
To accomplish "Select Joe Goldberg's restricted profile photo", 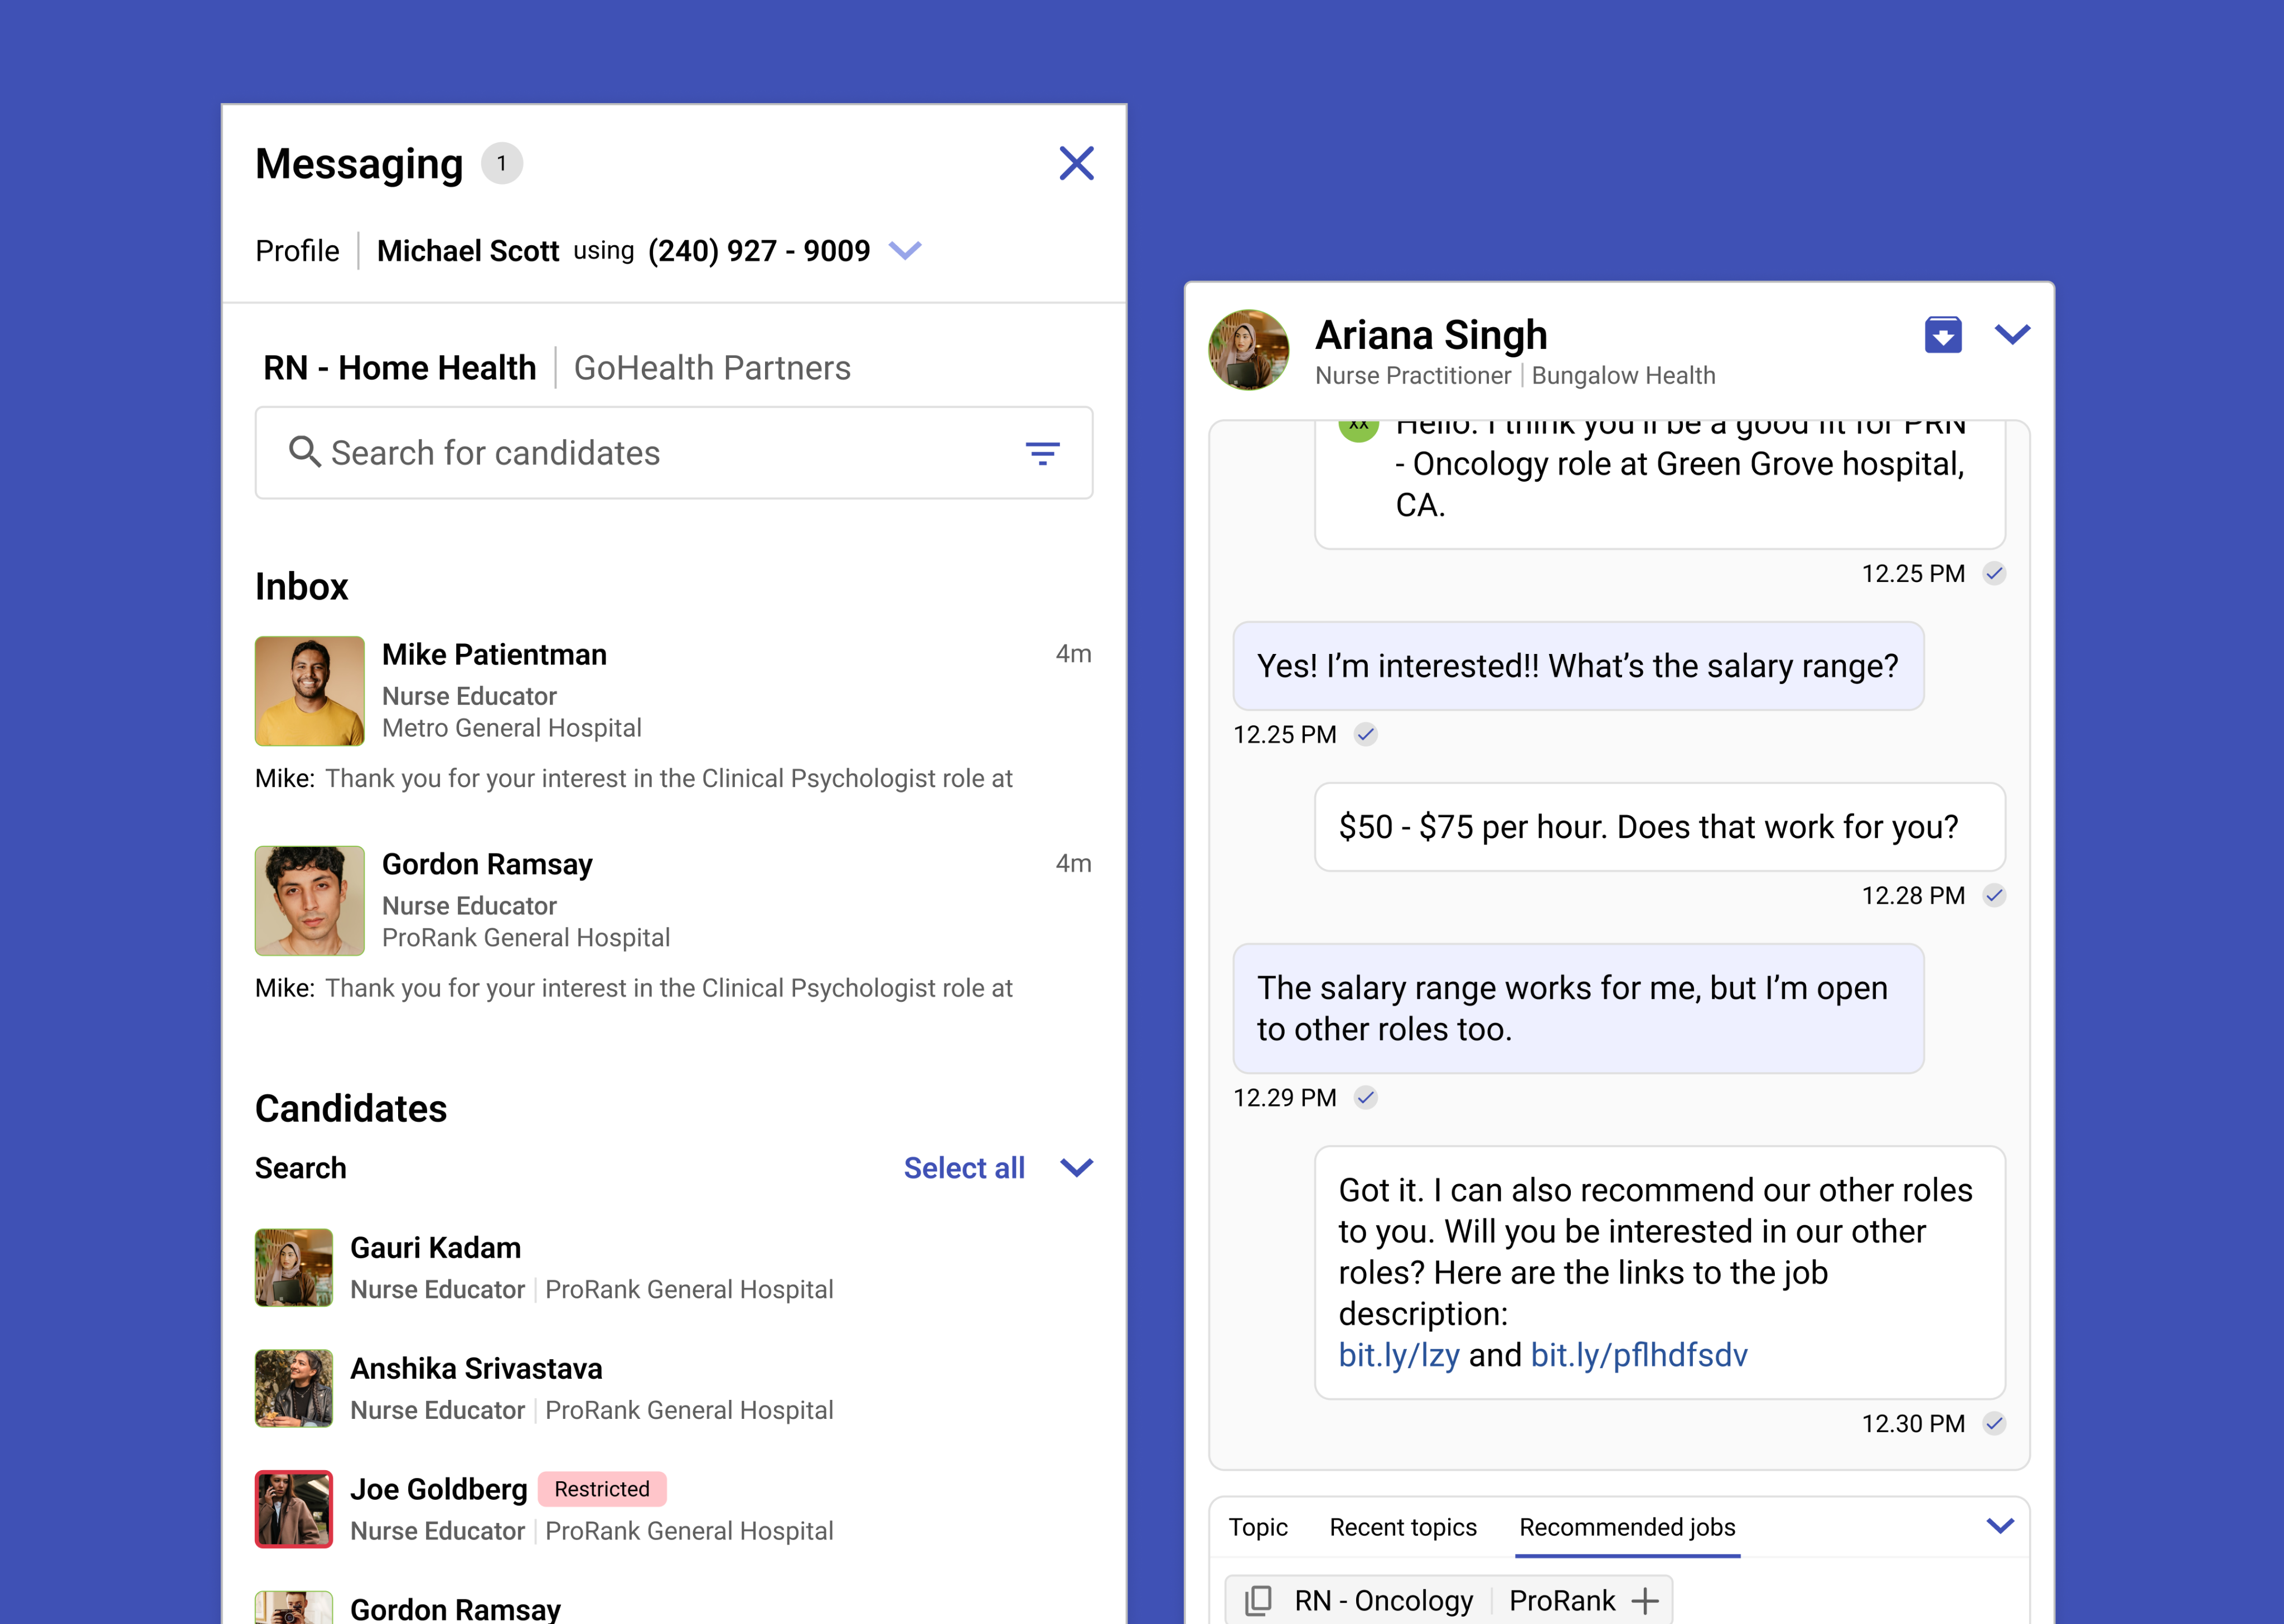I will 294,1509.
